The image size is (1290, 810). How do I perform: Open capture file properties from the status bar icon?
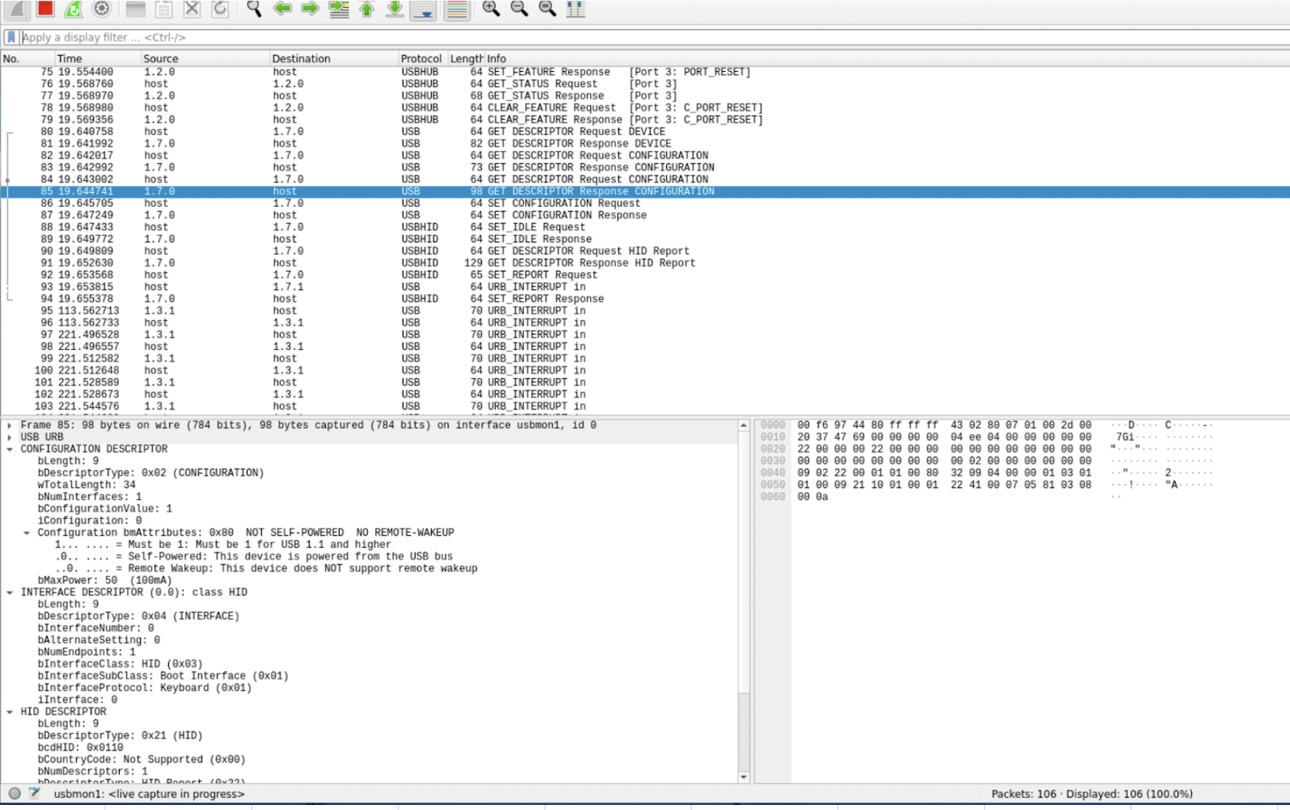point(34,793)
